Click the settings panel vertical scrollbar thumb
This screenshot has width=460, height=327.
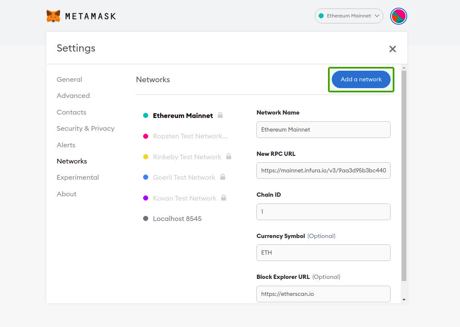(404, 176)
